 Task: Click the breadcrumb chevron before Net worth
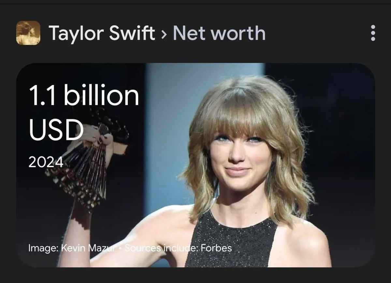pos(164,34)
